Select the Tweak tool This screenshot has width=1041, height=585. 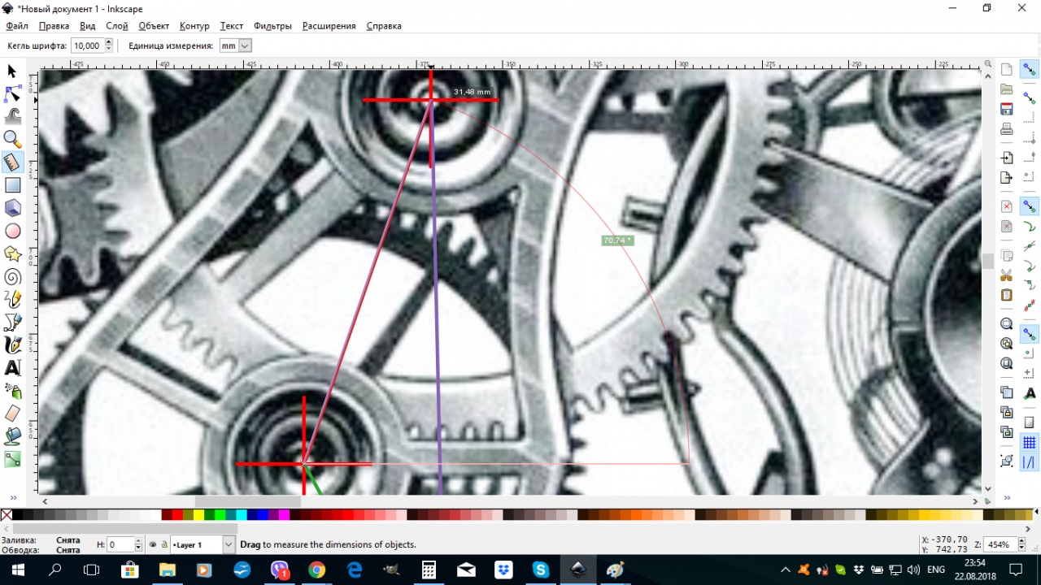tap(12, 116)
